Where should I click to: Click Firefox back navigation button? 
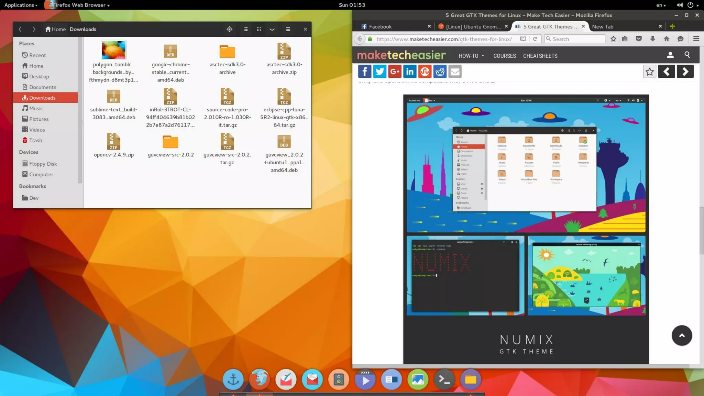tap(360, 39)
